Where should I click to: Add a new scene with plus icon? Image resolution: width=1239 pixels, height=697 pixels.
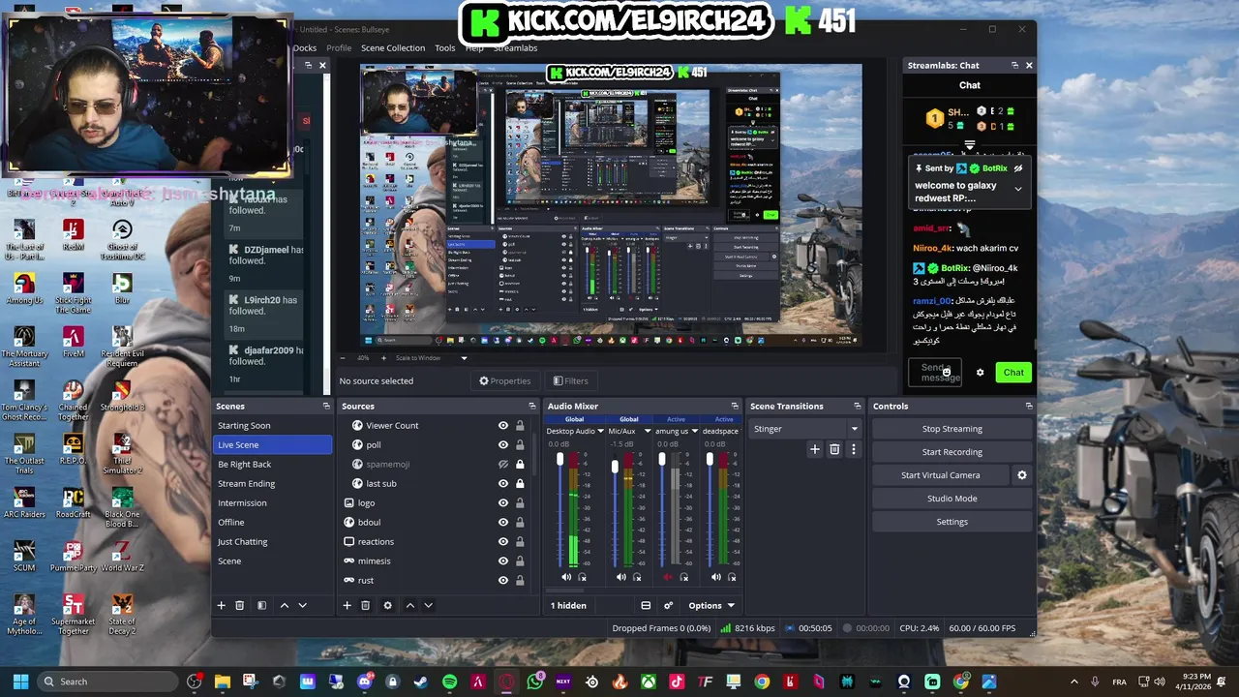click(x=221, y=605)
